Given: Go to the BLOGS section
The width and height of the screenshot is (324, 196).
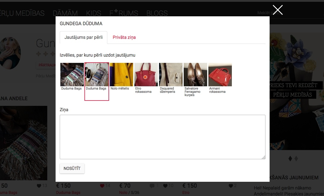Looking at the screenshot, I should (x=157, y=13).
